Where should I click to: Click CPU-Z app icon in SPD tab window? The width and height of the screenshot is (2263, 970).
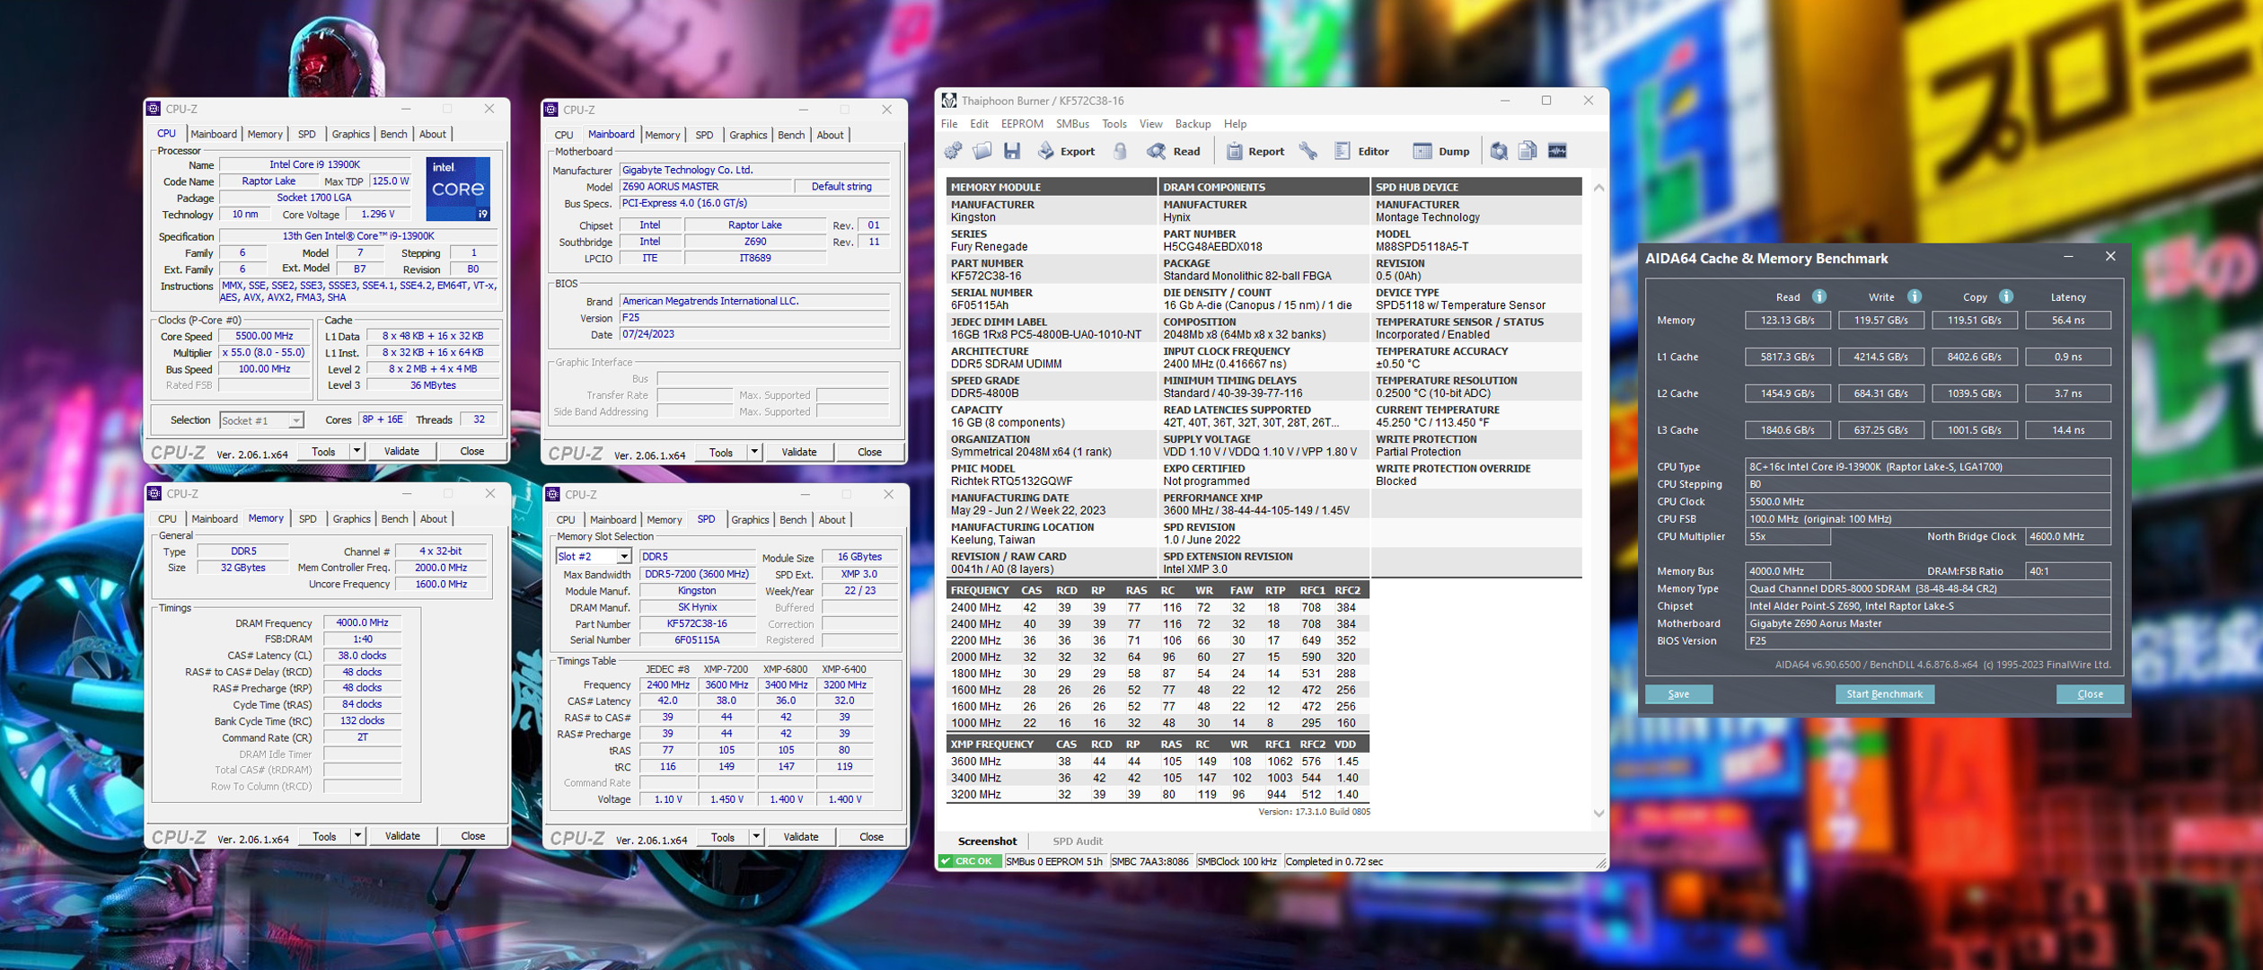click(x=552, y=494)
